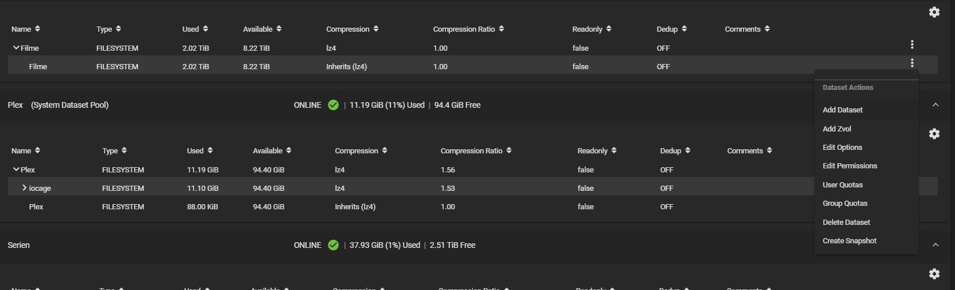This screenshot has width=955, height=290.
Task: Click the 1.56 compression ratio value
Action: [448, 170]
